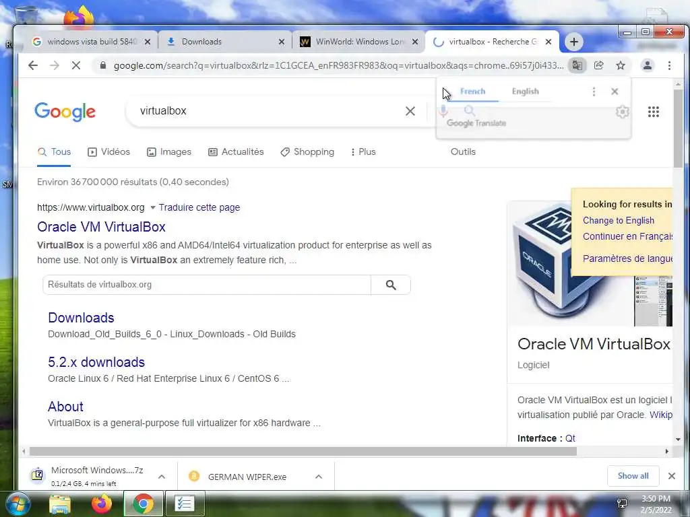
Task: Open the Chrome profile avatar button
Action: click(x=648, y=65)
